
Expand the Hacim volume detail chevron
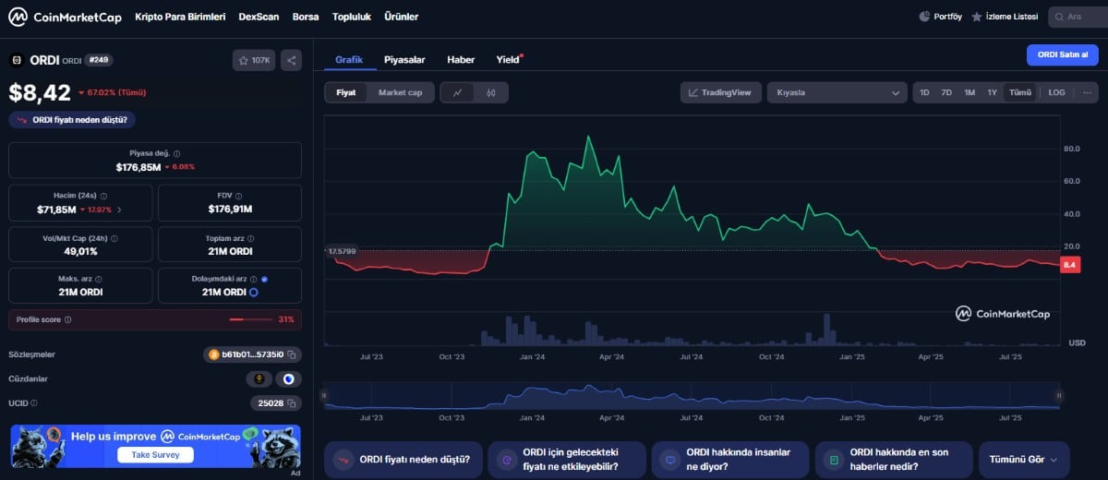click(x=119, y=210)
